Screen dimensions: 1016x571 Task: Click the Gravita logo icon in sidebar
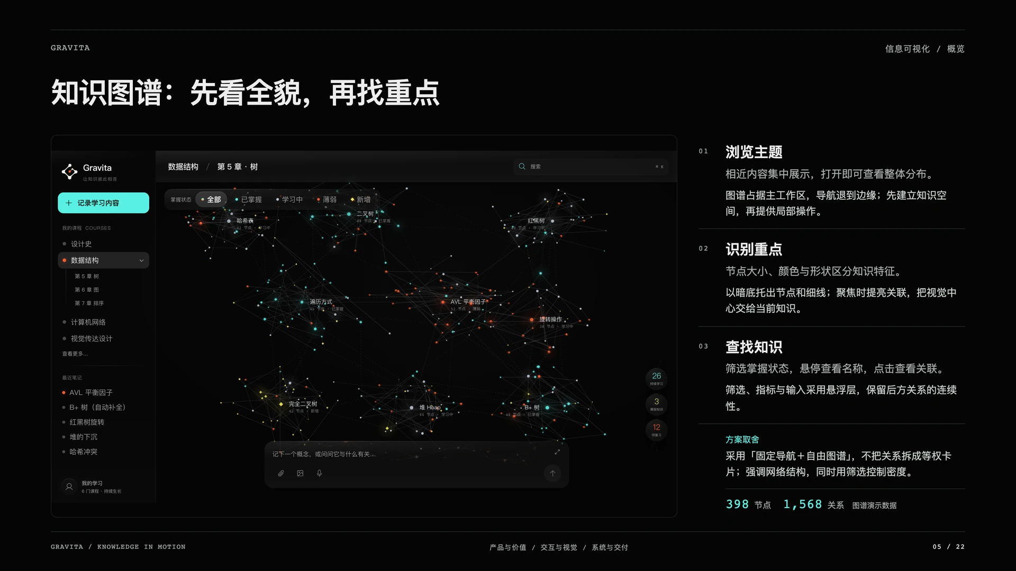tap(69, 171)
